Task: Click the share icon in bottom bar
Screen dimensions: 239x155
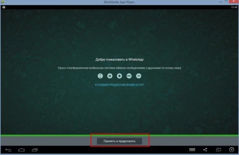Action: point(205,150)
